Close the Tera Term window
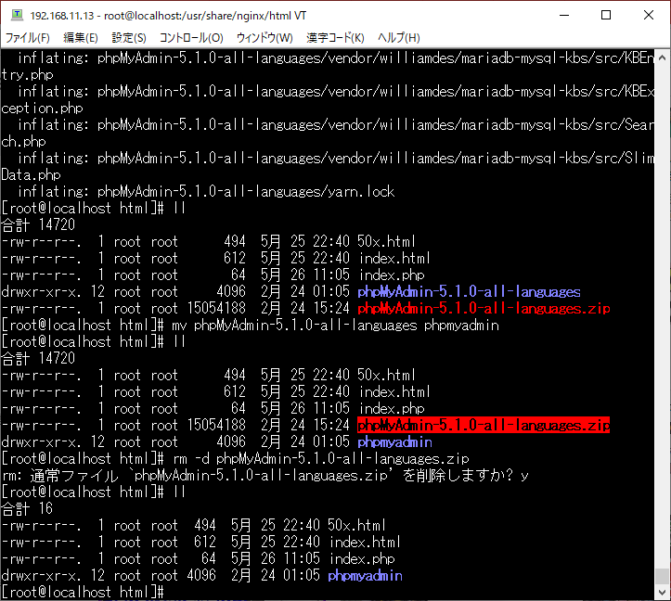Viewport: 671px width, 601px height. (x=649, y=16)
